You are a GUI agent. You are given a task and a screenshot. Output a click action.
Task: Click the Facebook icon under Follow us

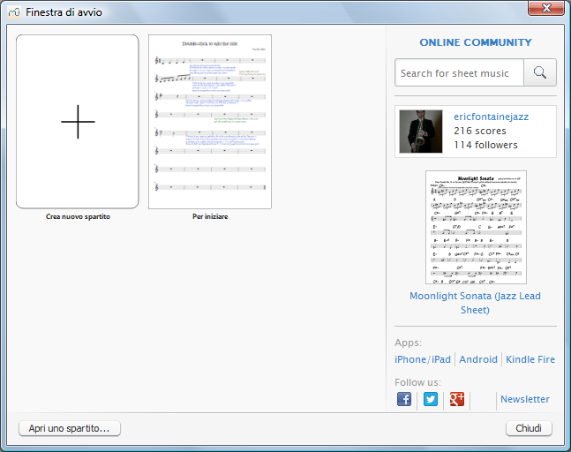pos(404,399)
